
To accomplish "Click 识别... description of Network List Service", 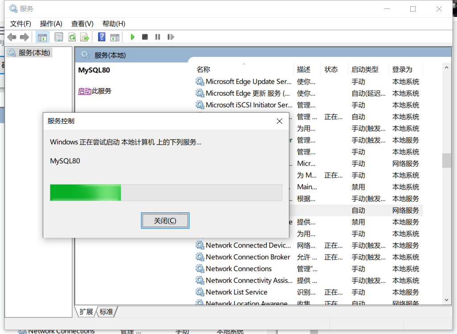I will click(306, 292).
